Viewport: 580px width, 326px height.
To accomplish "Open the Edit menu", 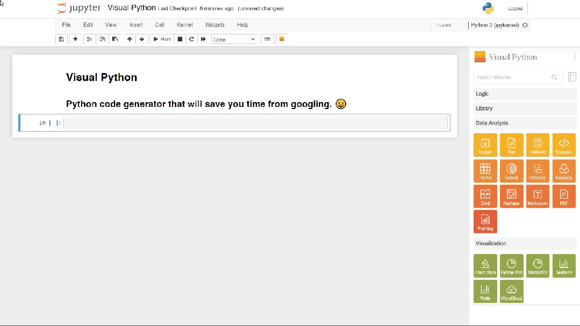I will (x=88, y=25).
